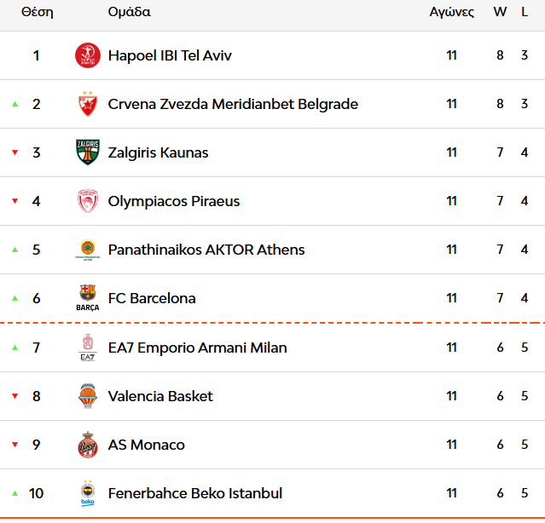545x523 pixels.
Task: Click the W wins column header
Action: pyautogui.click(x=500, y=12)
